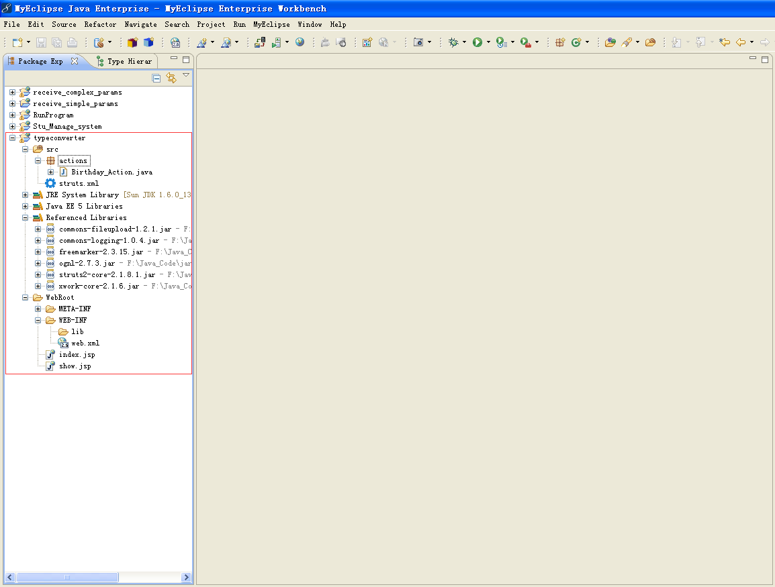Collapse the actions package node
Viewport: 775px width, 587px height.
click(38, 161)
